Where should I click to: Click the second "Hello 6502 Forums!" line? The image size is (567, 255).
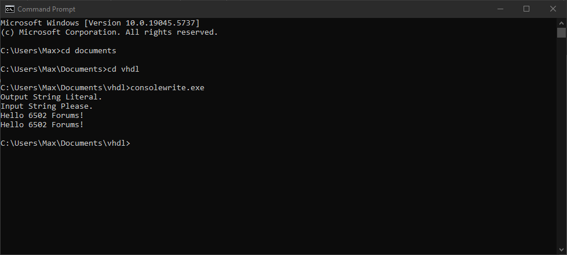point(42,124)
